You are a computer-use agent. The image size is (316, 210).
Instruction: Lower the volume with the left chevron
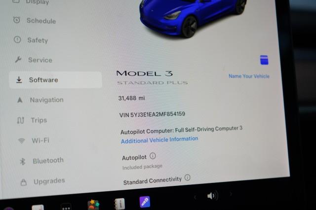[x=195, y=197]
